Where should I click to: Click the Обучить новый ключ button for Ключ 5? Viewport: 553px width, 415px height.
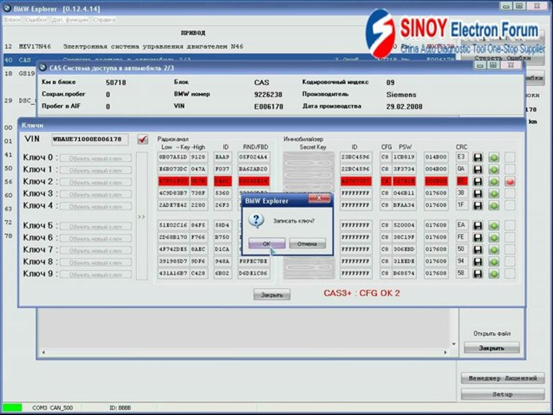(96, 227)
